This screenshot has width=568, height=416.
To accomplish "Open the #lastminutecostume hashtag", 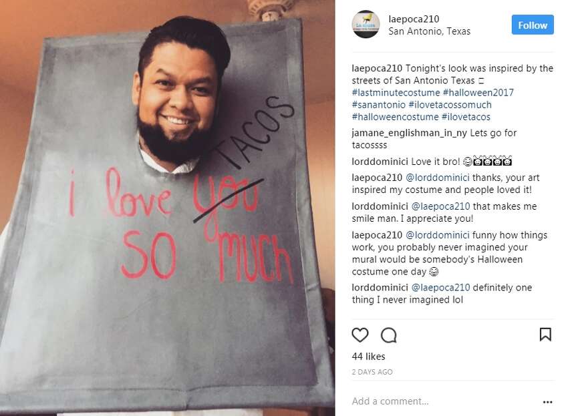I will (396, 93).
